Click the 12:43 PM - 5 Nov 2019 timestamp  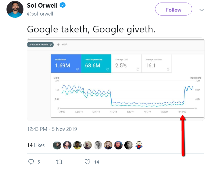pyautogui.click(x=52, y=129)
